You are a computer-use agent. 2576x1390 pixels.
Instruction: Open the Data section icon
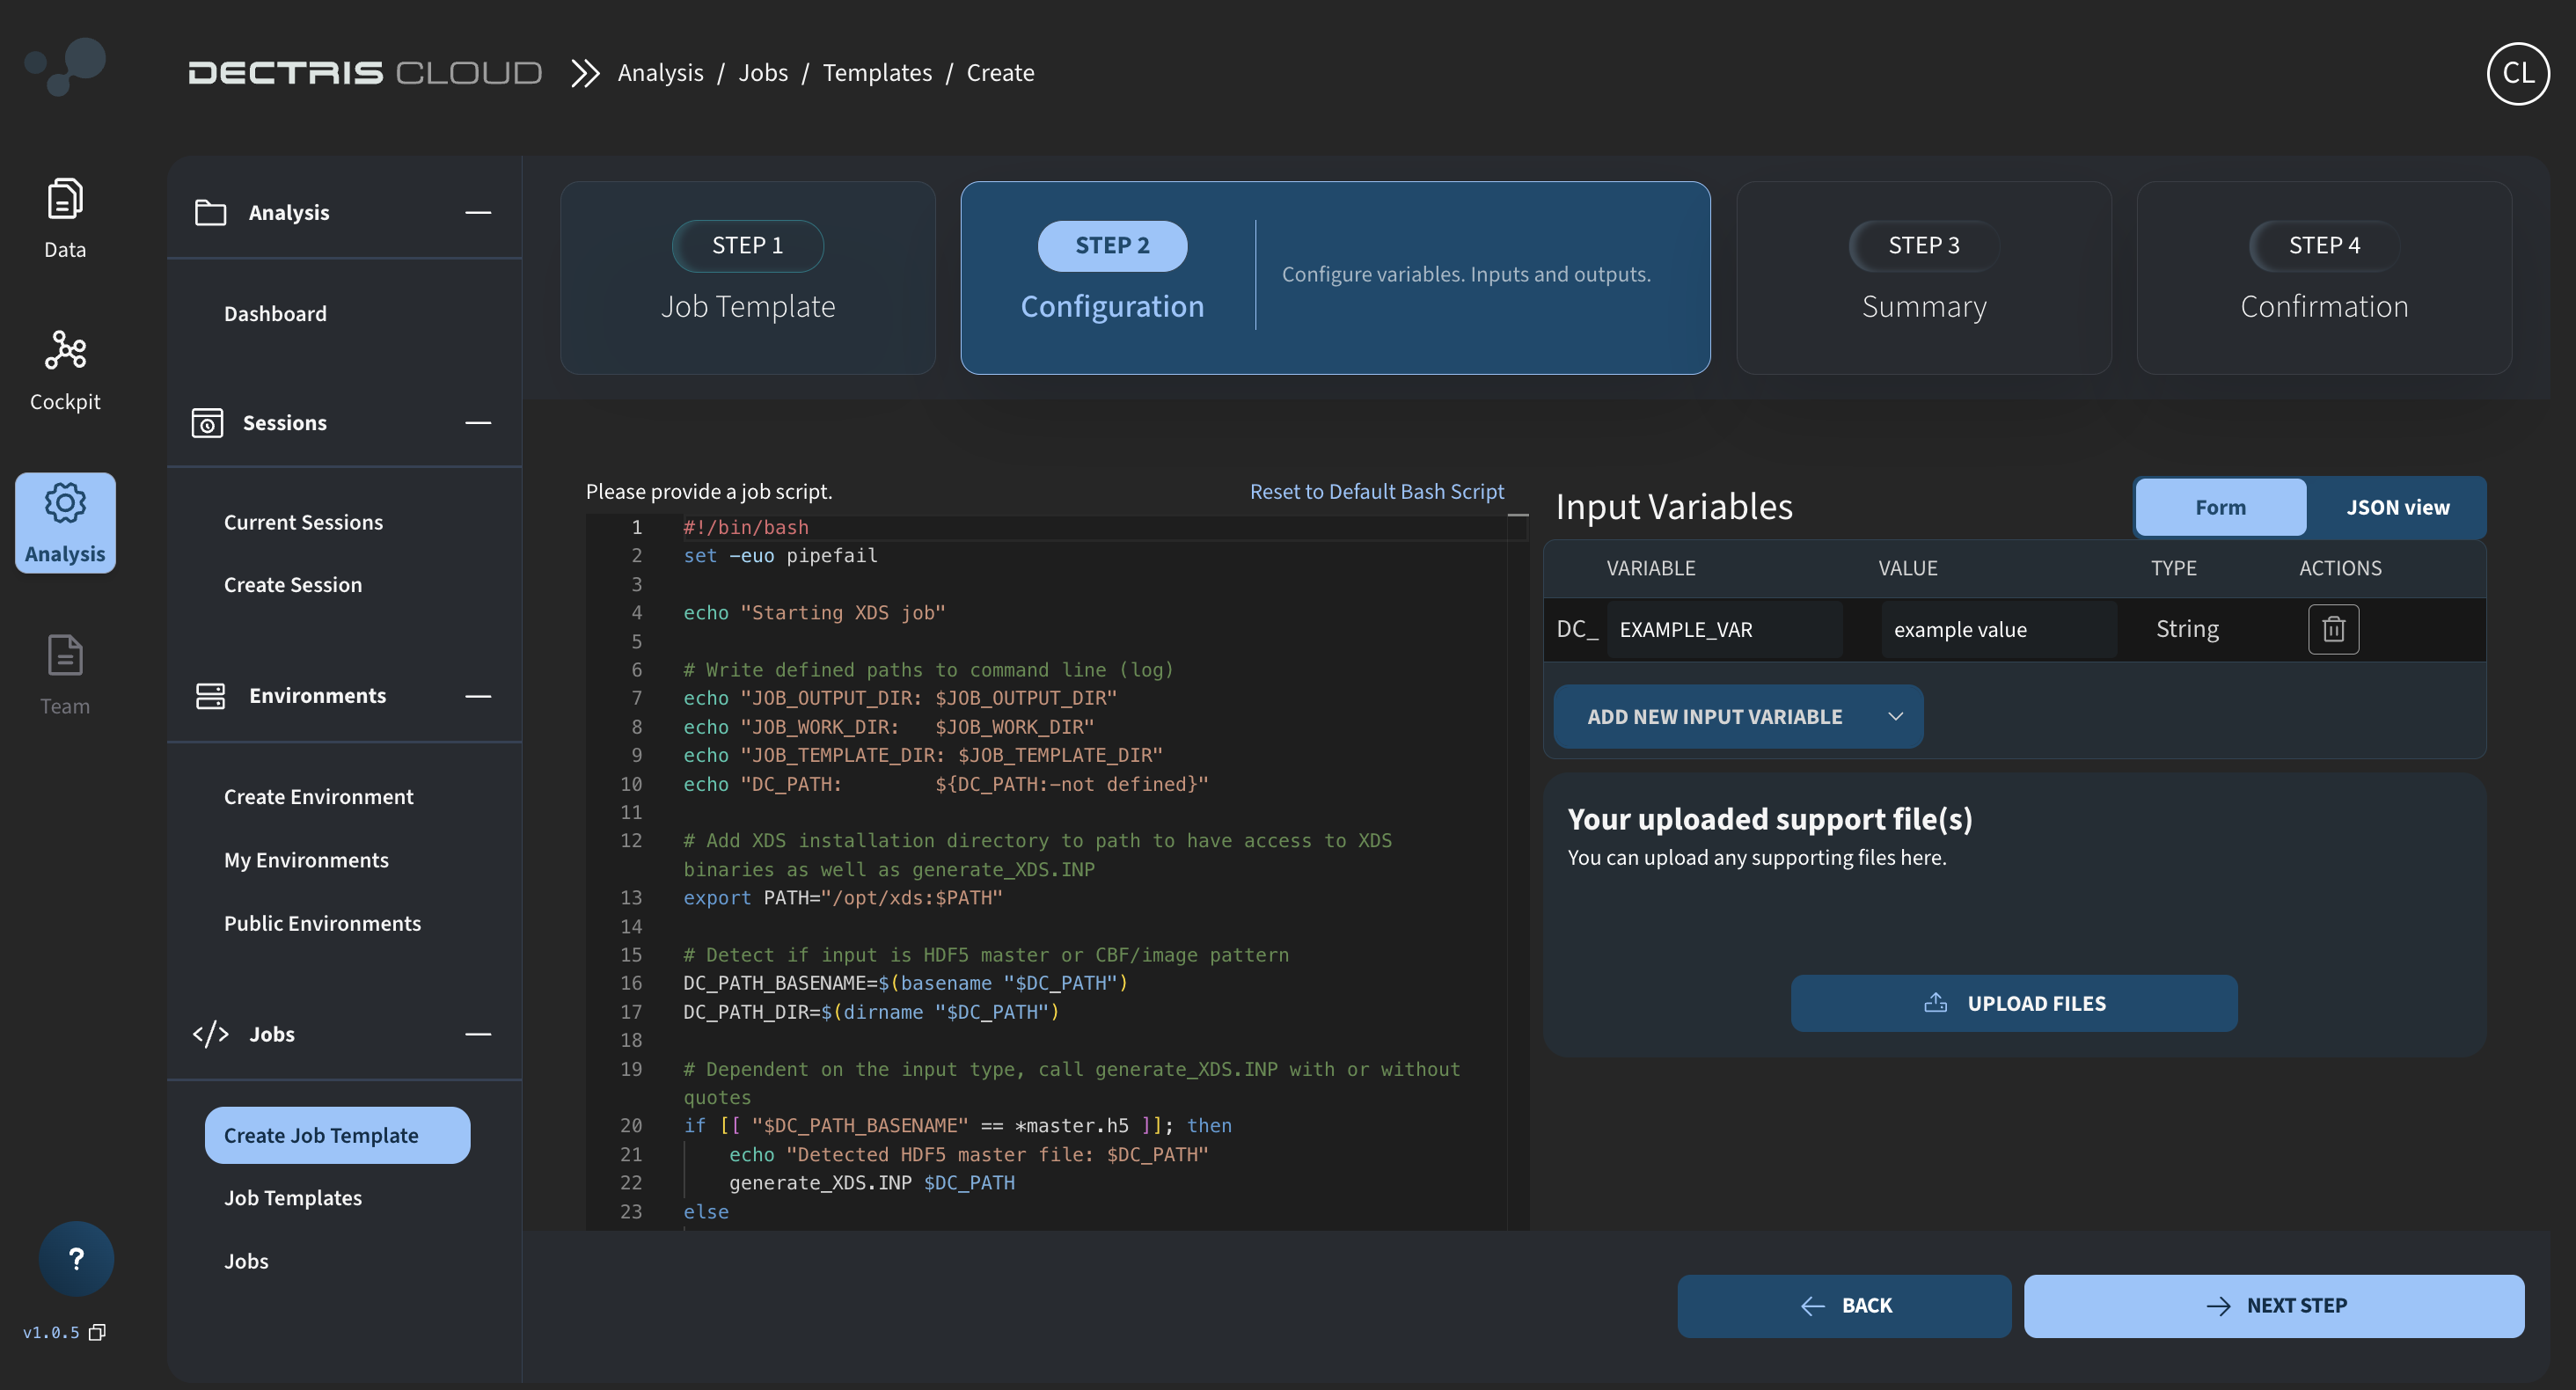[x=65, y=199]
